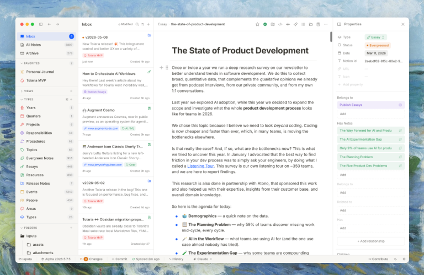Add a new type with the Types plus
This screenshot has width=424, height=275.
click(71, 99)
